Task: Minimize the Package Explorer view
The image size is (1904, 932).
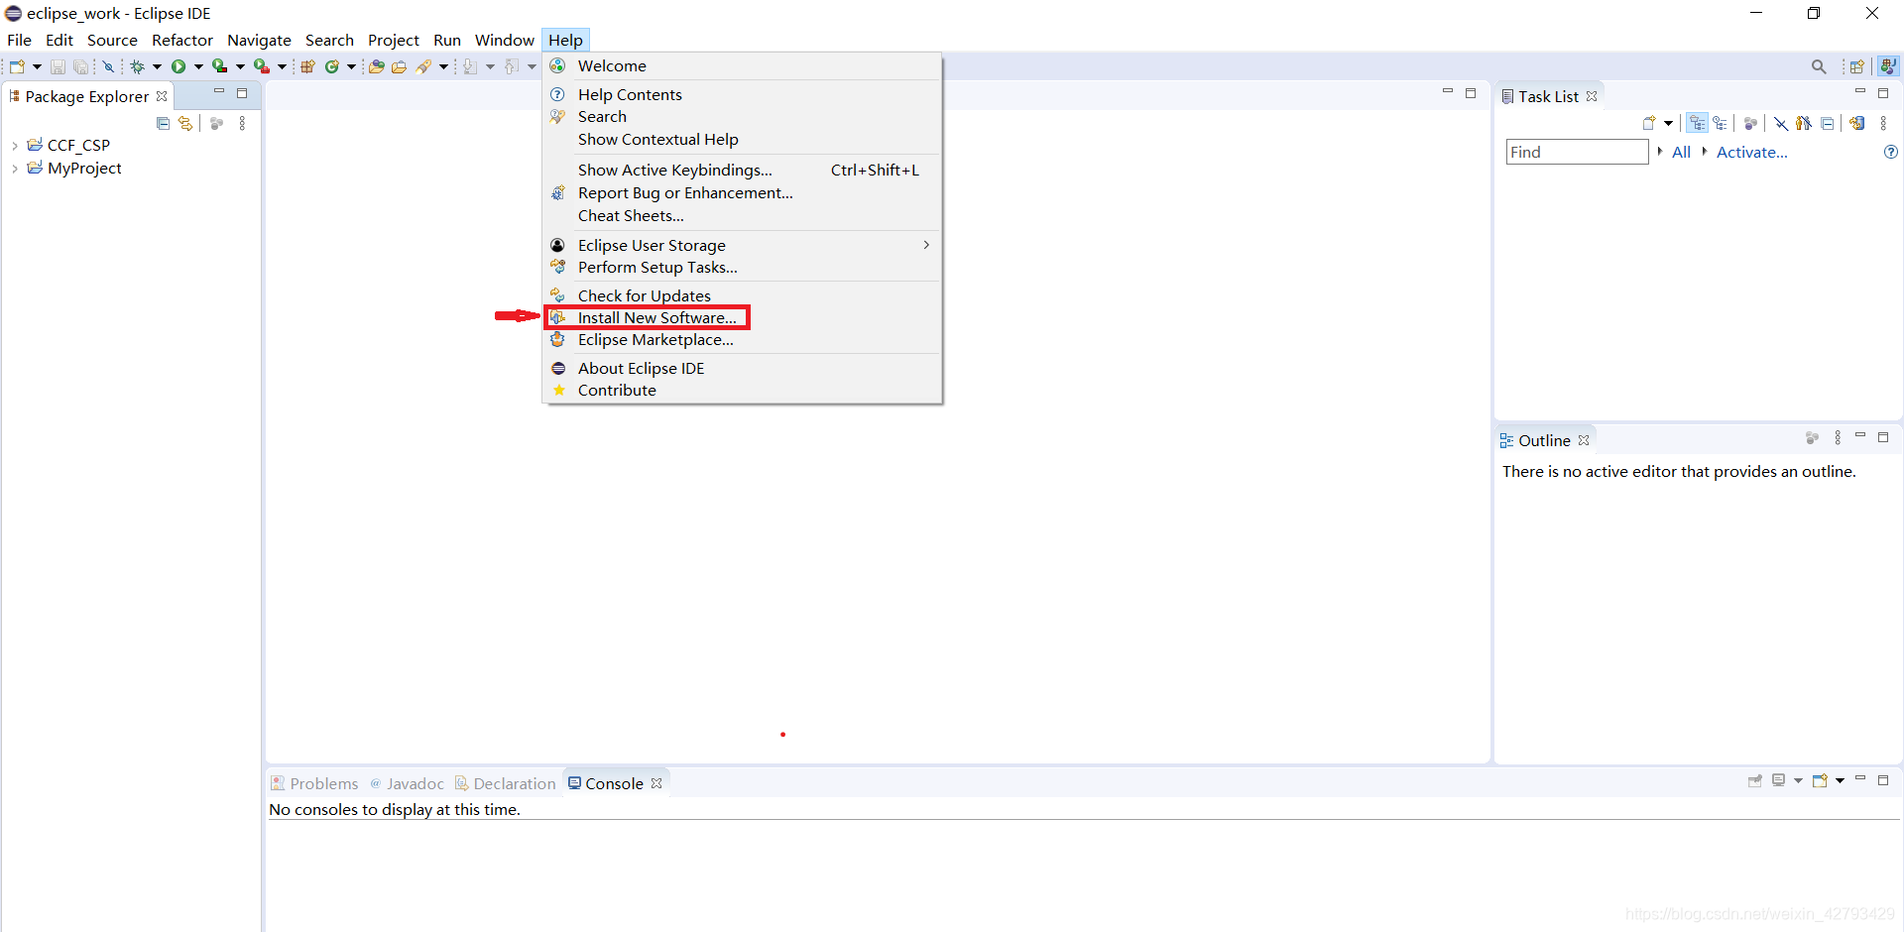Action: pyautogui.click(x=219, y=92)
